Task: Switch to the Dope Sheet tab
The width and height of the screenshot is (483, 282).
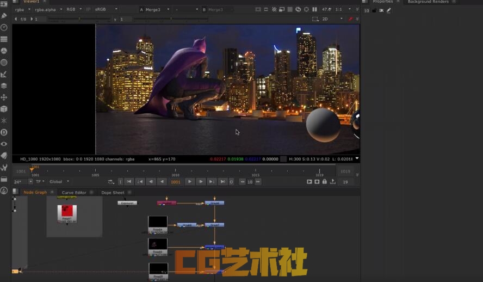Action: tap(113, 193)
